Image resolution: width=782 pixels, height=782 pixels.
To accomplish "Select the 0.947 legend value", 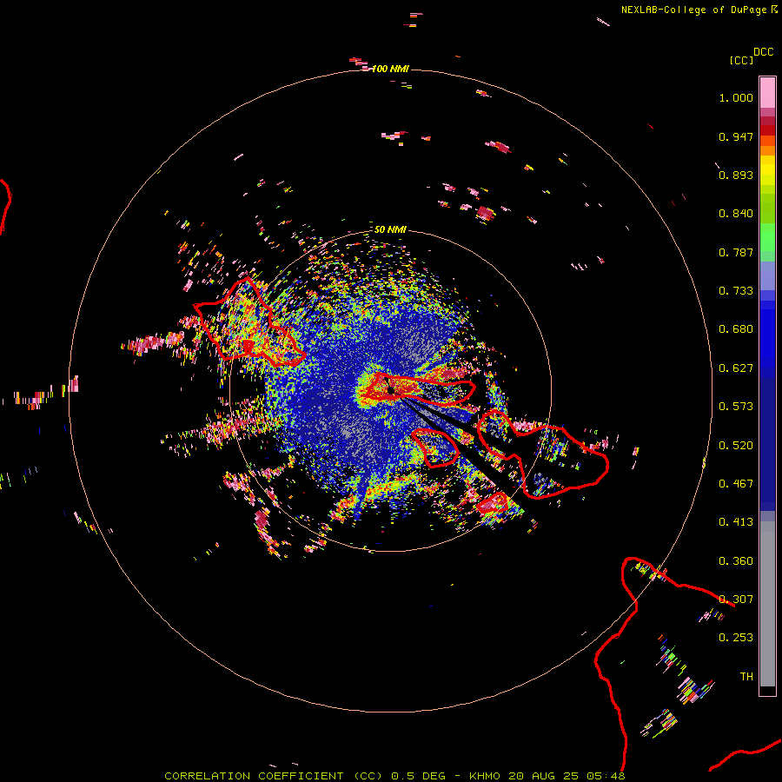I will 736,136.
